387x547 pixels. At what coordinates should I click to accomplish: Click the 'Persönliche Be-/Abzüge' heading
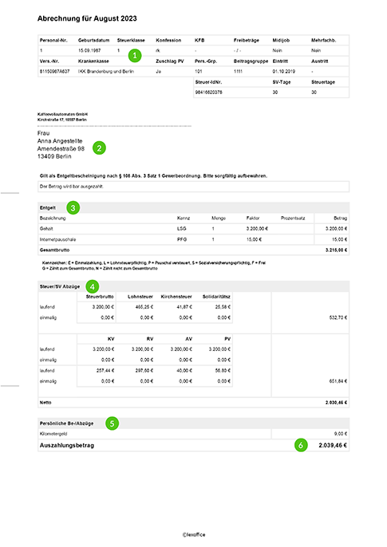67,423
